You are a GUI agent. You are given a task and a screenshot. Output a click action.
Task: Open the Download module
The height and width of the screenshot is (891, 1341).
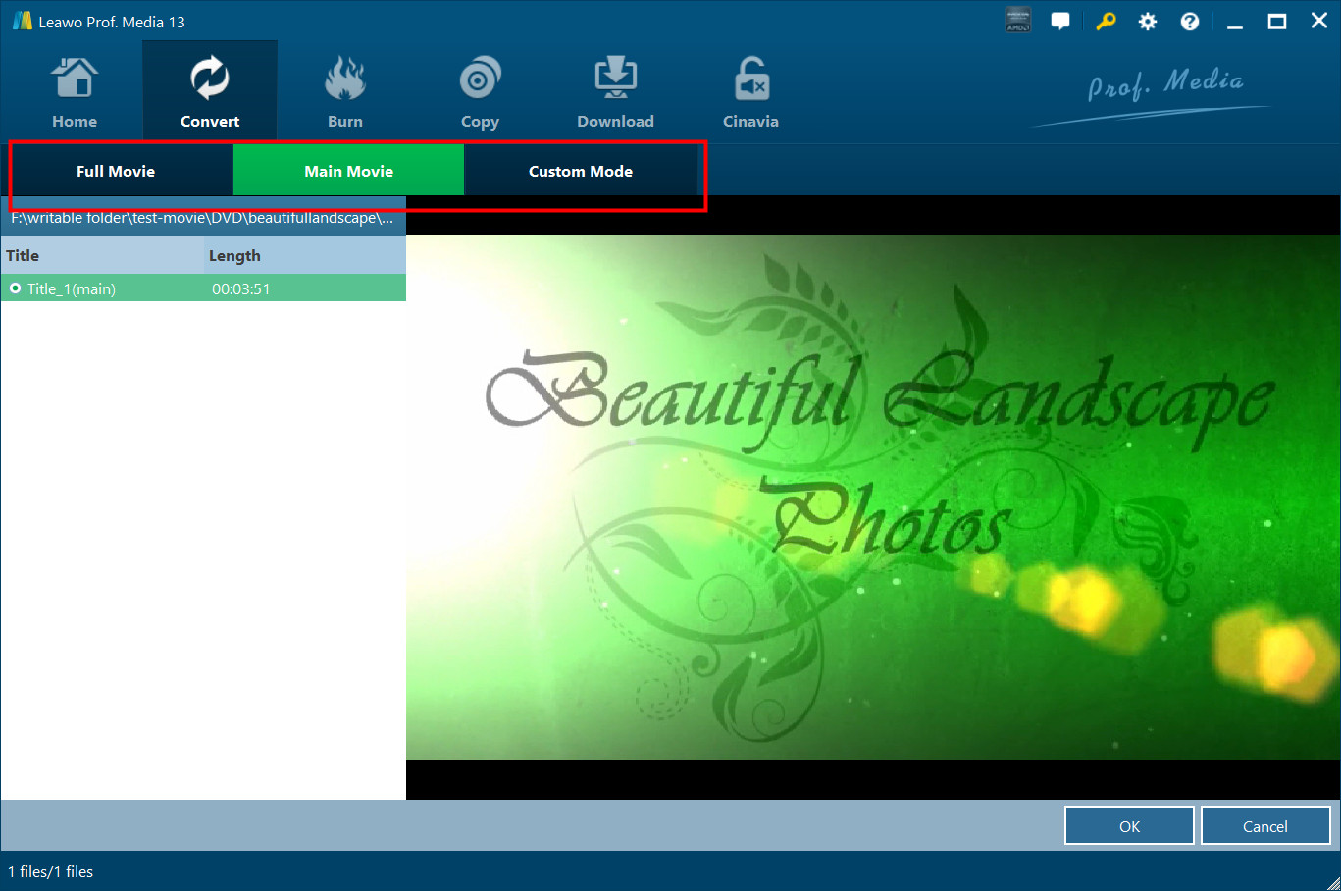(615, 92)
